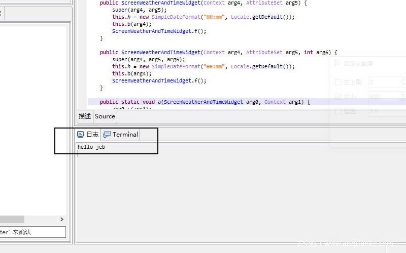Click the 自定义截屏 dialog title icon
Screen dimensions: 406x253
336,64
